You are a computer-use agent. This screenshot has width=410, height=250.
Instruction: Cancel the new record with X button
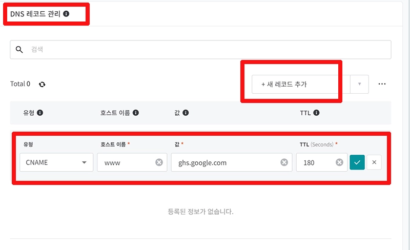click(374, 162)
